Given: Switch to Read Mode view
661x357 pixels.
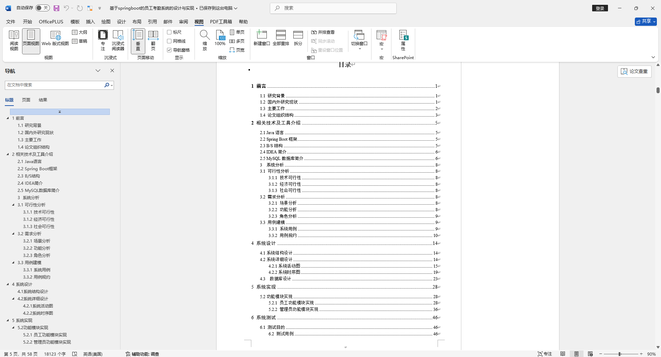Looking at the screenshot, I should pos(14,41).
